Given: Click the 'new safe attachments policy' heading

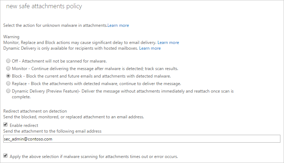Looking at the screenshot, I should (x=44, y=6).
